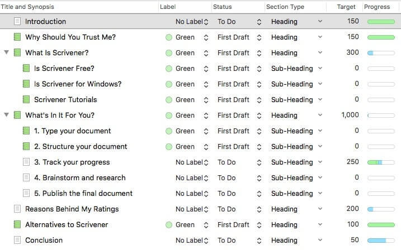Viewport: 401px width, 250px height.
Task: Click the Conclusion document icon
Action: [17, 240]
